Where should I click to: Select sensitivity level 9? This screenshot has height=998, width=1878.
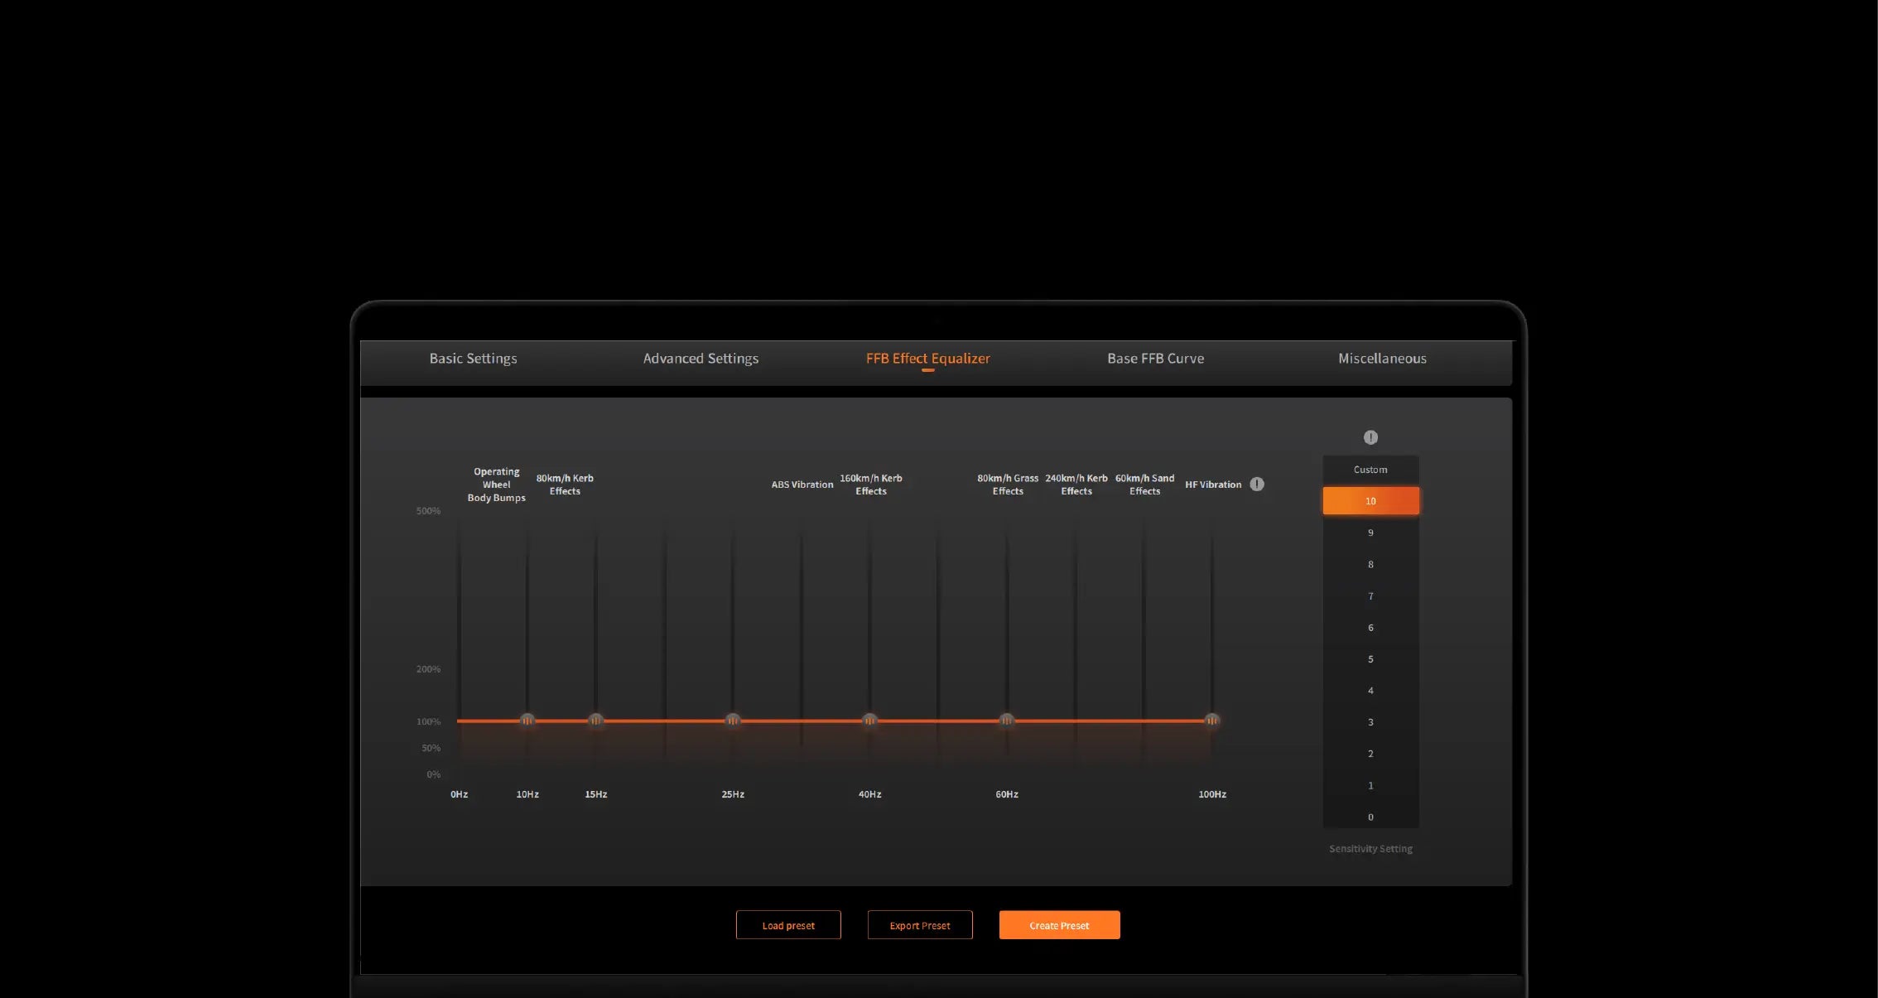(1370, 533)
